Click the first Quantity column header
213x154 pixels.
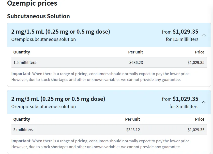click(x=22, y=52)
